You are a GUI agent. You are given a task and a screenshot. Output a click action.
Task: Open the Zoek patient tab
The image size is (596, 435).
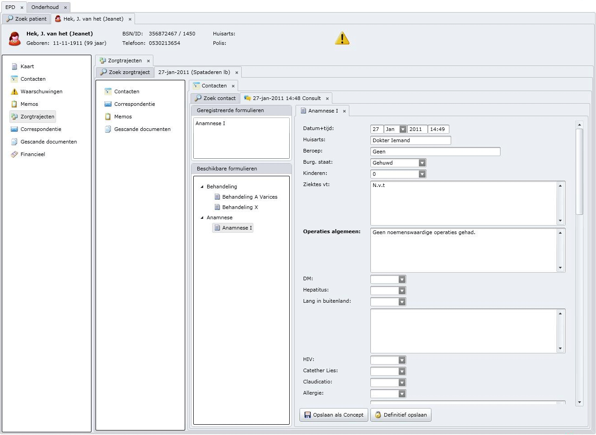(27, 19)
